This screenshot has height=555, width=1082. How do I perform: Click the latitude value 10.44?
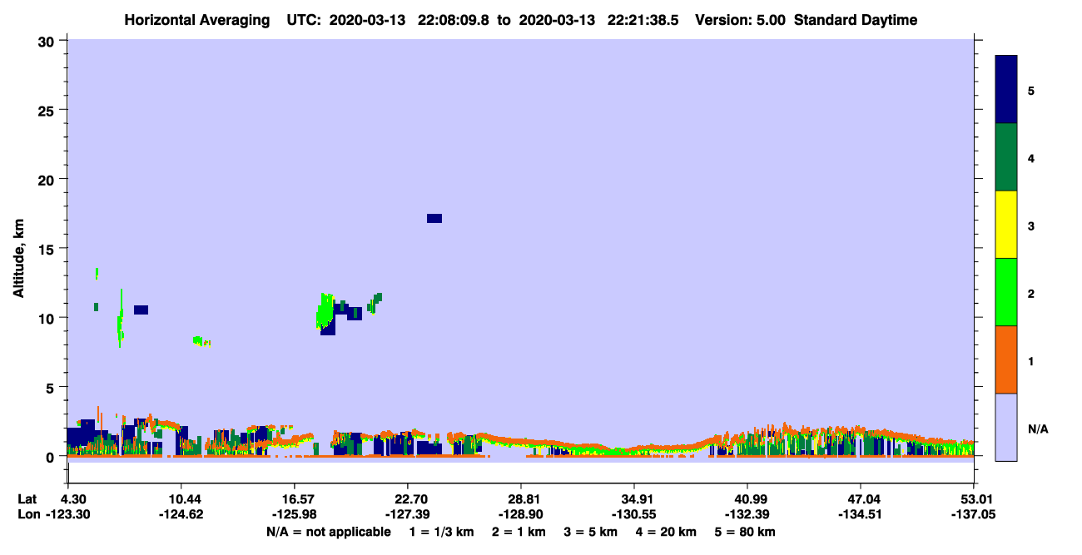point(181,499)
